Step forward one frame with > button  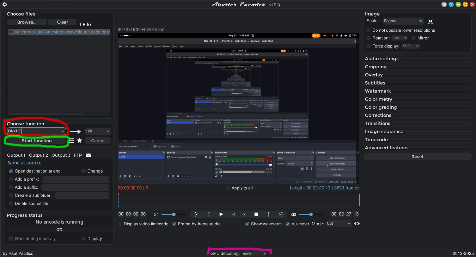244,214
